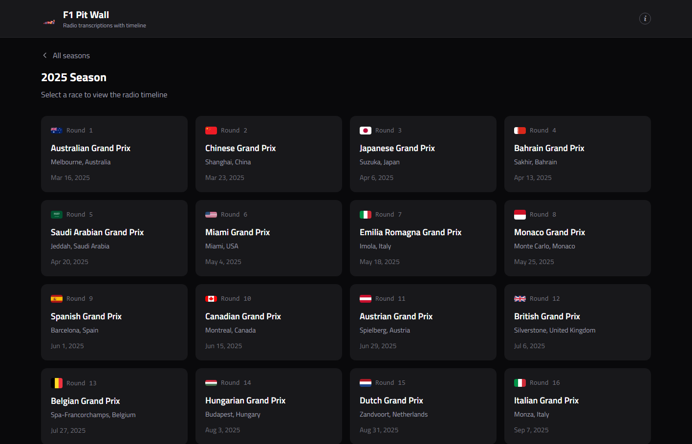Click Imola, Italy location text
The image size is (692, 444).
(x=375, y=246)
